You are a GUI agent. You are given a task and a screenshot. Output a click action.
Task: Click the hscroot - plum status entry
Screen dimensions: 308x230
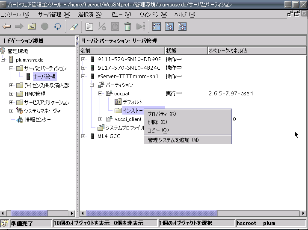point(256,223)
